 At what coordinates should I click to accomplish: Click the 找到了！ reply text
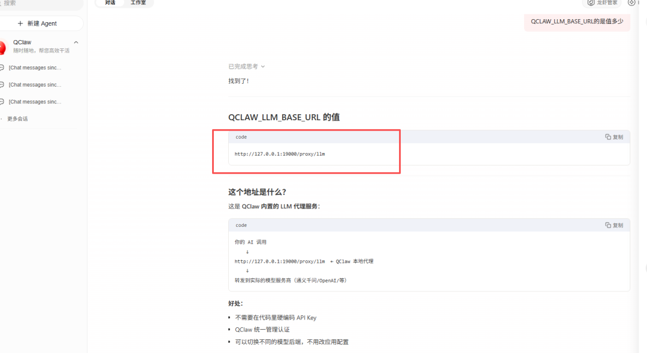click(239, 81)
